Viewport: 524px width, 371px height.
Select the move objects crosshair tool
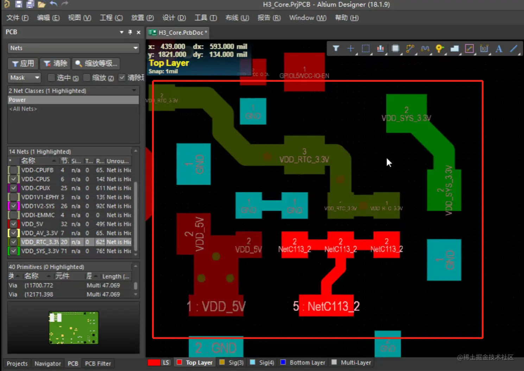pyautogui.click(x=351, y=49)
